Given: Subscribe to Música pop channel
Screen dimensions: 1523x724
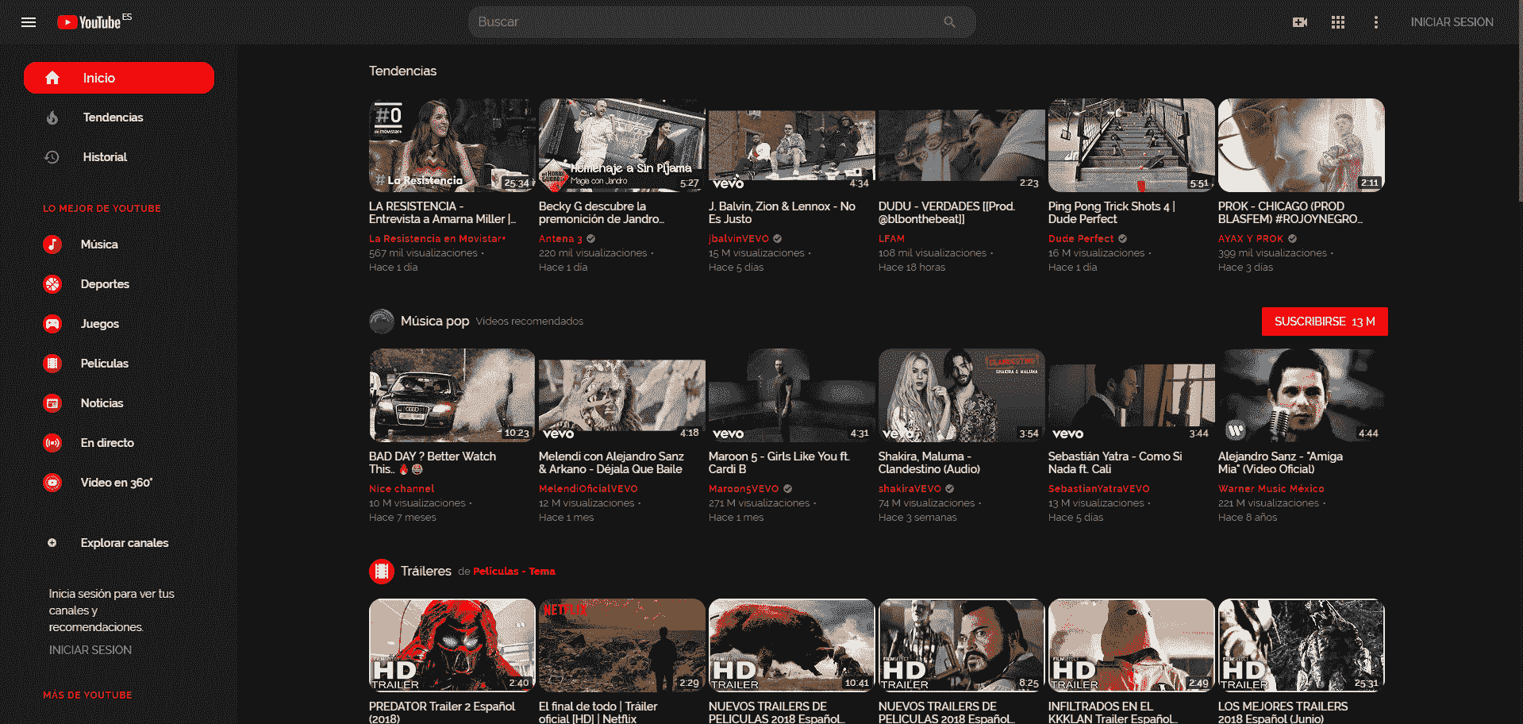Looking at the screenshot, I should tap(1325, 322).
